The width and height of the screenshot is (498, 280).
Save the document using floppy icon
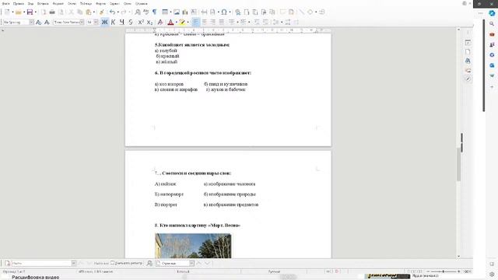30,12
